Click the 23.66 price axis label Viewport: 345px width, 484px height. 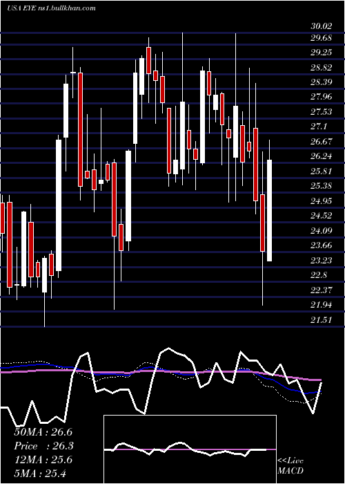coord(322,245)
